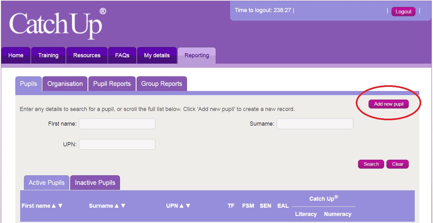Sort Surname descending arrow
Image resolution: width=433 pixels, height=223 pixels.
pyautogui.click(x=123, y=206)
